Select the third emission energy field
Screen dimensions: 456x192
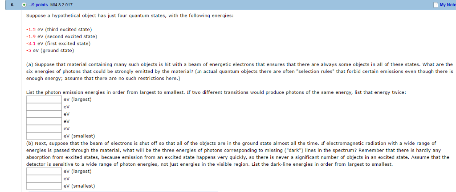(44, 114)
